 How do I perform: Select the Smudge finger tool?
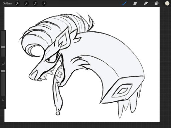pyautogui.click(x=135, y=3)
